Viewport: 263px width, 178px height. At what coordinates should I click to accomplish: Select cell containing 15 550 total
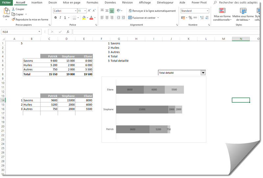pyautogui.click(x=49, y=74)
